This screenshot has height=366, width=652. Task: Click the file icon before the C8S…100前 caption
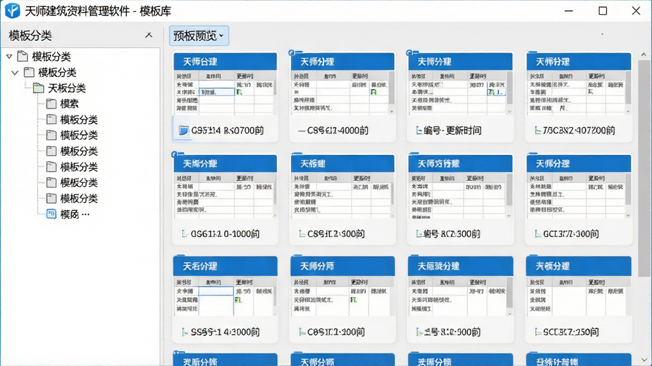tap(302, 332)
